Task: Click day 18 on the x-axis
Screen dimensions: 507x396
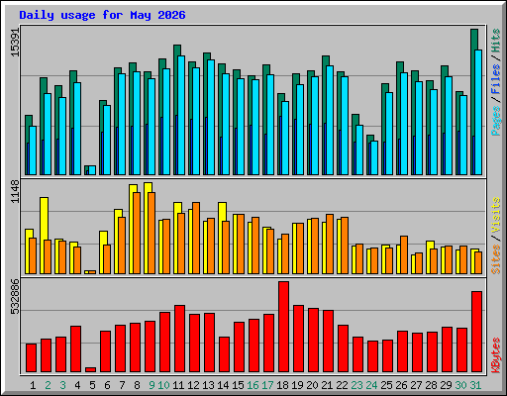Action: click(282, 385)
